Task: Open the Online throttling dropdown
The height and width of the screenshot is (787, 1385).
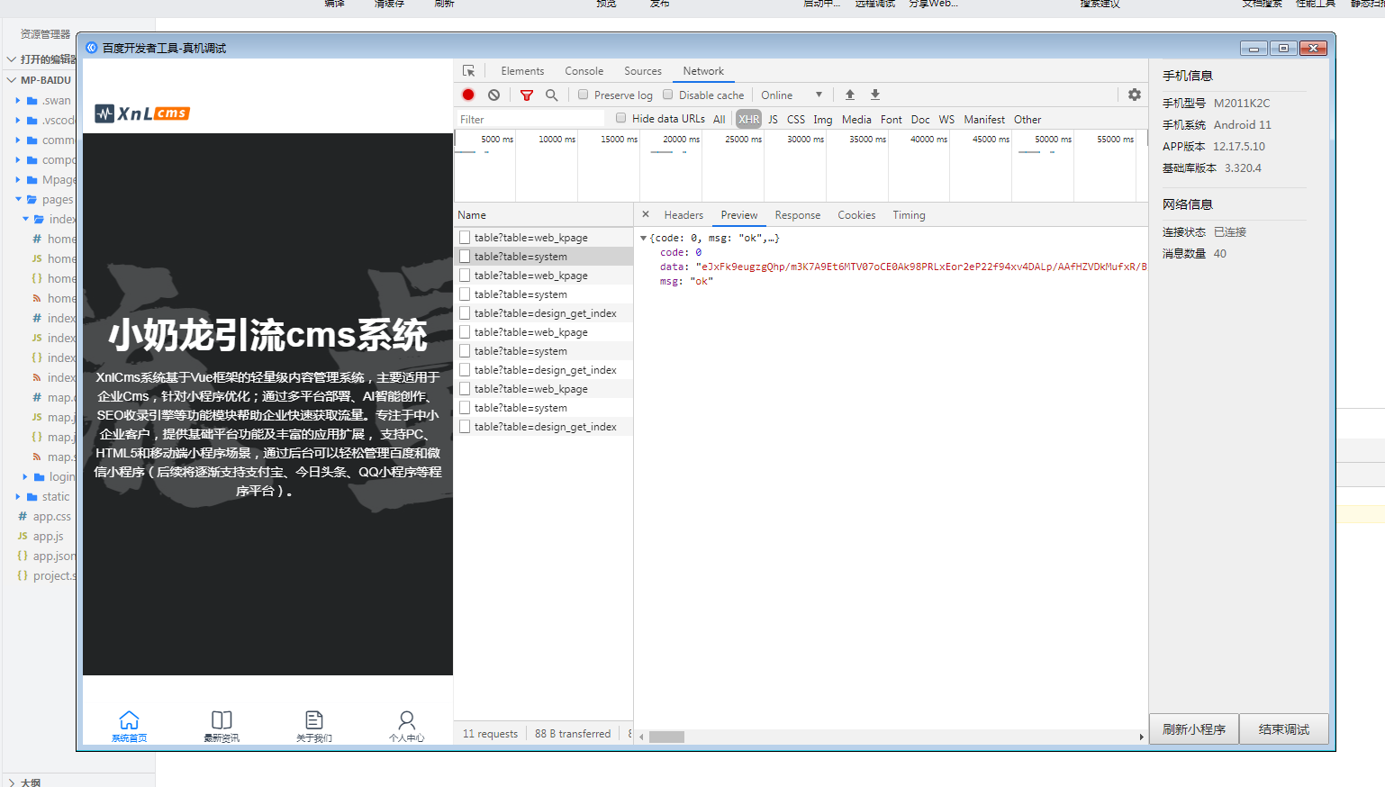Action: [x=792, y=95]
